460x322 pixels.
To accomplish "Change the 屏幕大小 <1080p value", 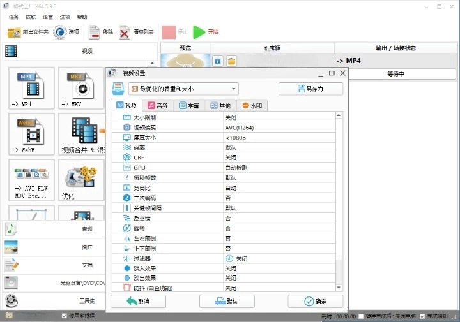I will click(279, 138).
